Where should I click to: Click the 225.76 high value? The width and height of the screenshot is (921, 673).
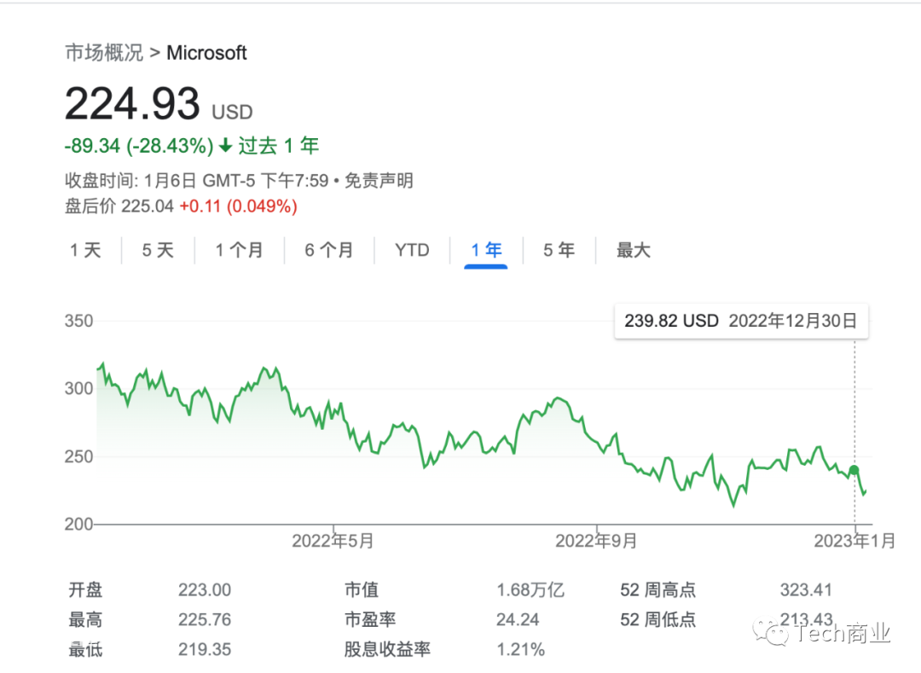[x=205, y=619]
